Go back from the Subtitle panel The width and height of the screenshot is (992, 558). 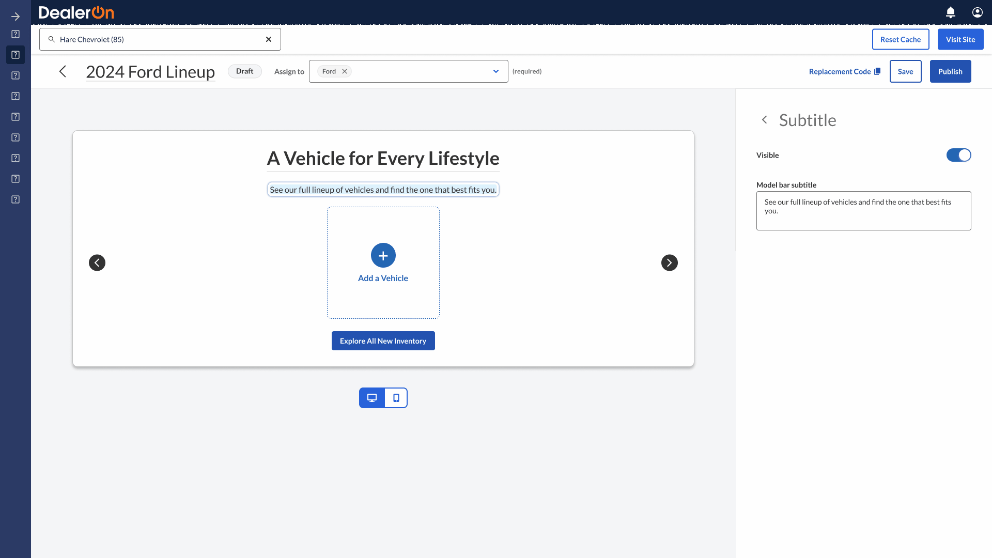tap(765, 120)
